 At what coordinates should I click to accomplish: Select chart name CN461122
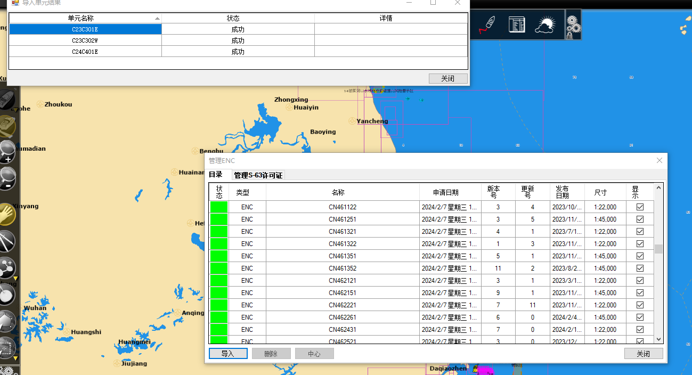(x=343, y=207)
